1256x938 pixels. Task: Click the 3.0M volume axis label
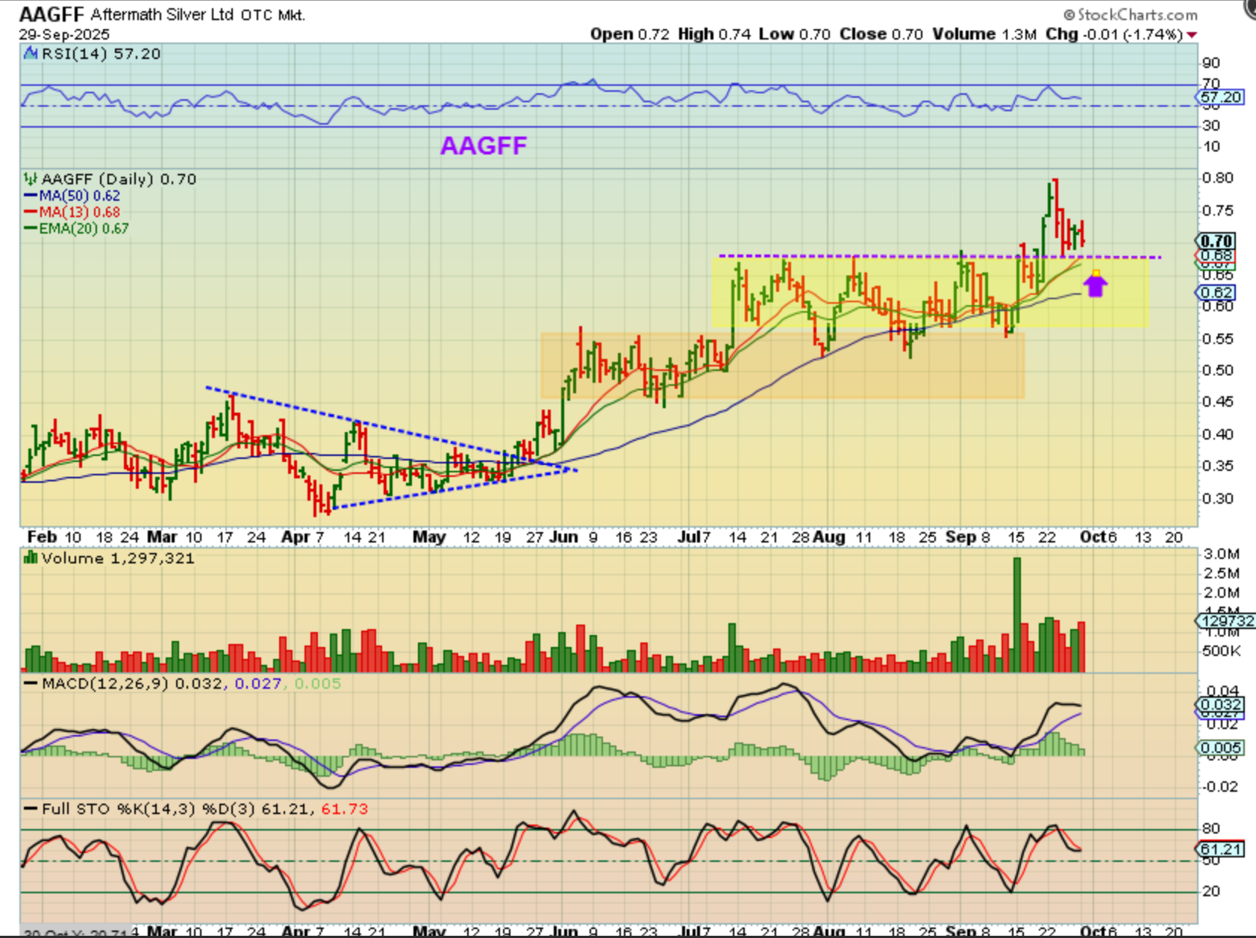point(1222,554)
